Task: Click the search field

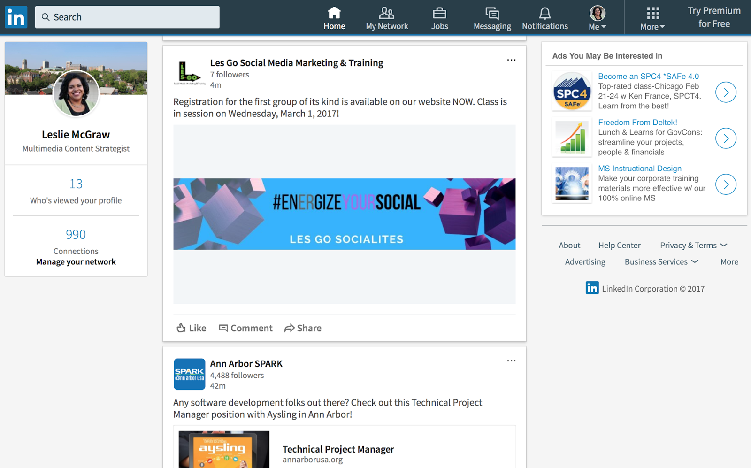Action: 127,16
